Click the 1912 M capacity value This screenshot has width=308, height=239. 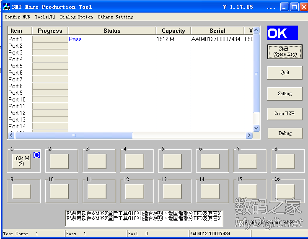pos(166,39)
